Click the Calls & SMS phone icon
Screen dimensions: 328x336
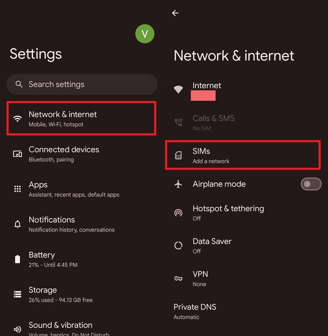click(178, 122)
